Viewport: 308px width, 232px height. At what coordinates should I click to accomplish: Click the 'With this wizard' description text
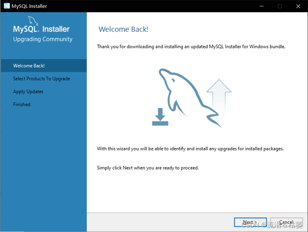click(x=190, y=149)
